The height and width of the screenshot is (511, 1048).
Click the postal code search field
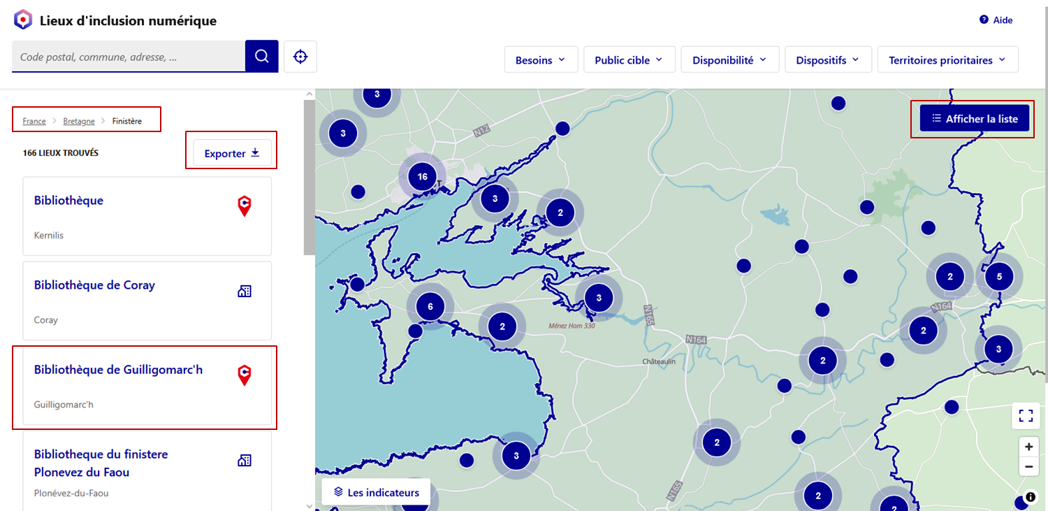click(129, 57)
